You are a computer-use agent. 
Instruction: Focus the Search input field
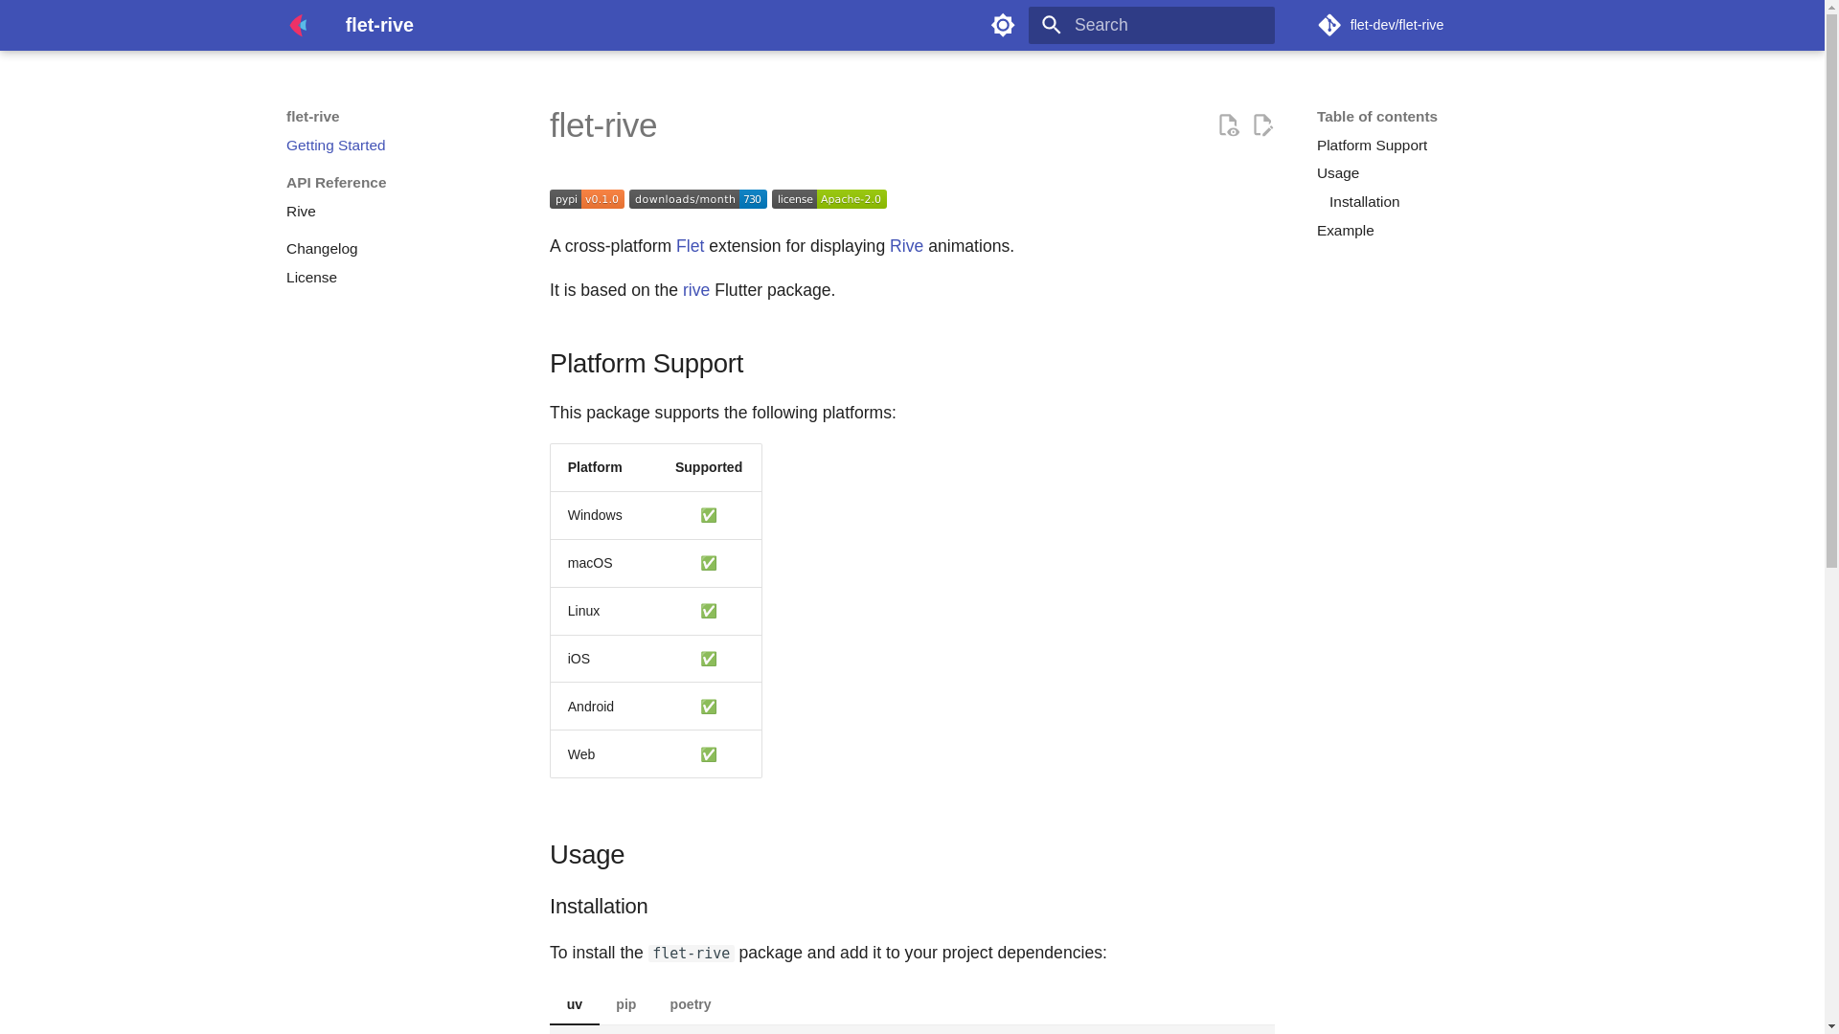click(1151, 25)
